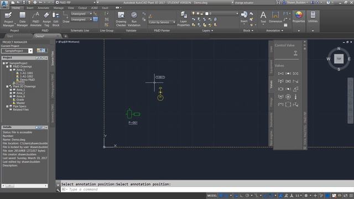354x199 pixels.
Task: Select the P-001 pump symbol on canvas
Action: point(133,114)
